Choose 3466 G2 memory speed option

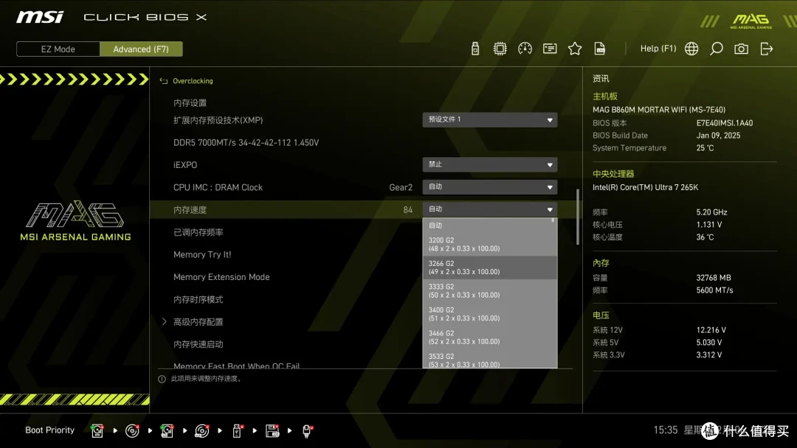point(489,337)
